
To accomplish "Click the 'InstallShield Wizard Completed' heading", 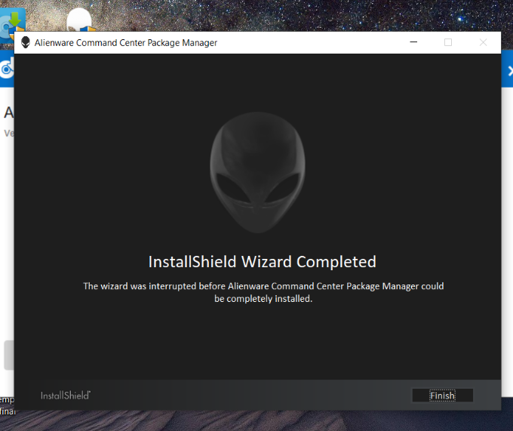I will coord(262,262).
